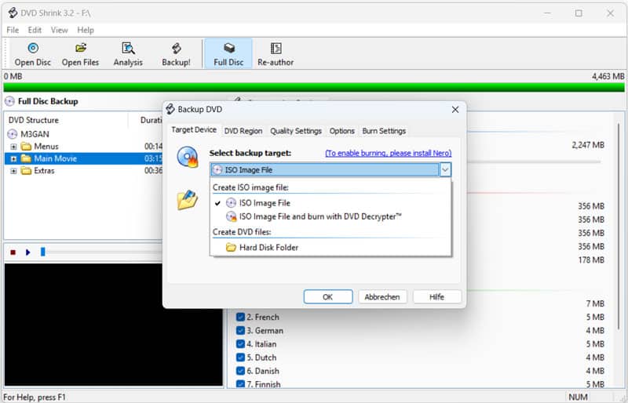Click the Full Disc Backup header icon
This screenshot has width=628, height=403.
[9, 101]
